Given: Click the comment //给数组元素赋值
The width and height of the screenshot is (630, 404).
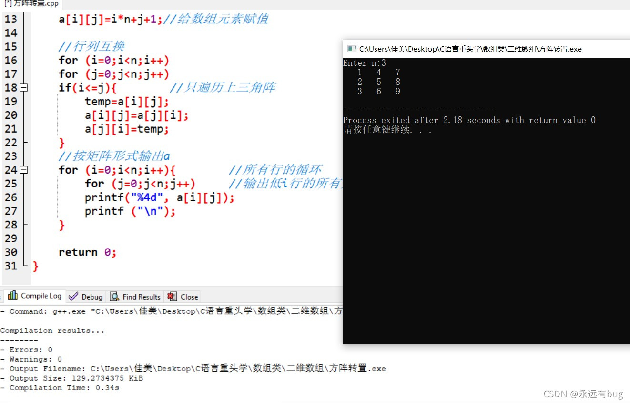Looking at the screenshot, I should click(216, 19).
